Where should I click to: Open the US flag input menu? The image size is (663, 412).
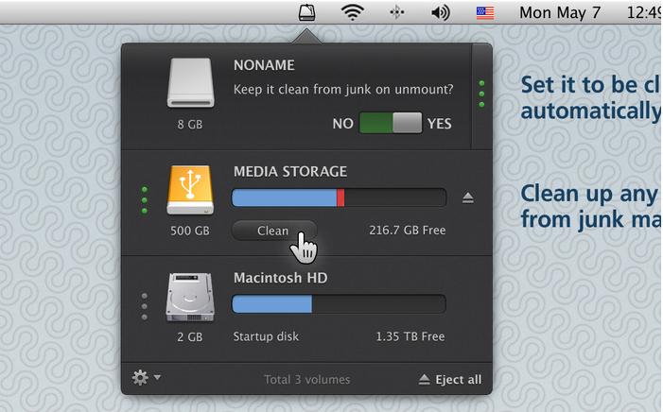(x=485, y=12)
